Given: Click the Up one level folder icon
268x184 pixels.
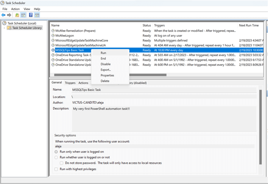Looking at the screenshot, I should click(17, 15).
